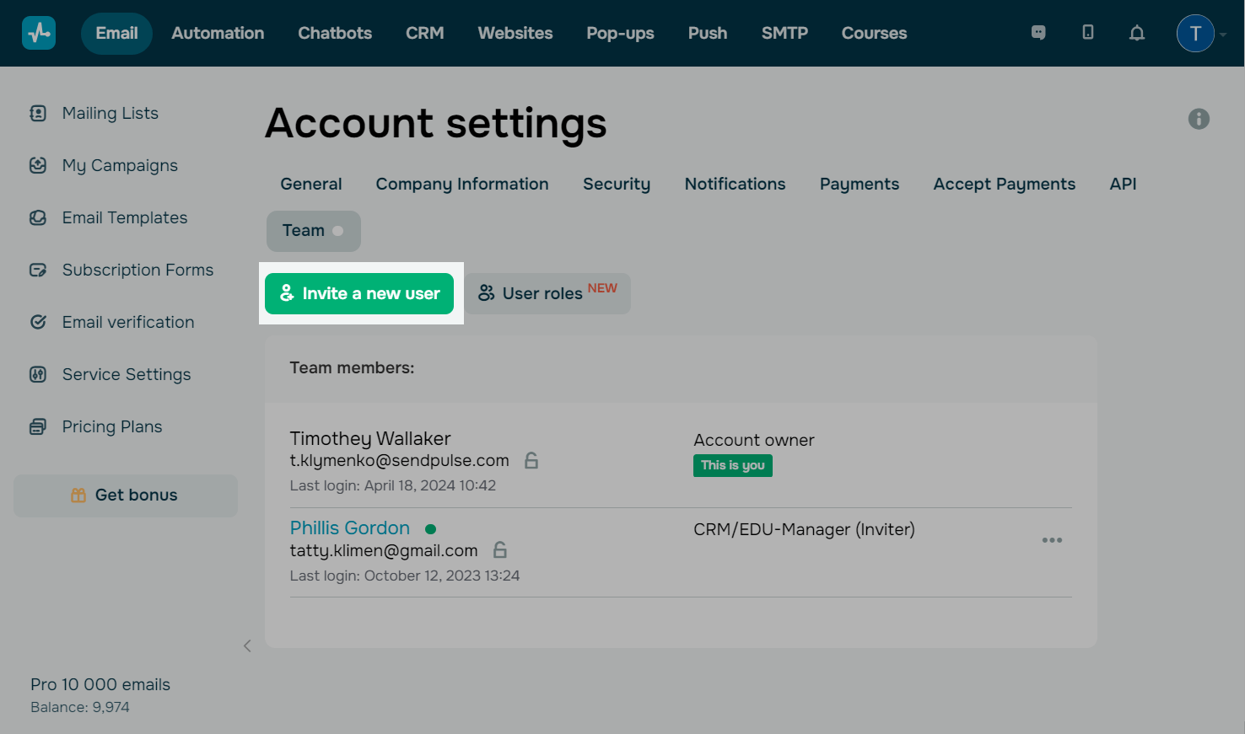This screenshot has width=1245, height=734.
Task: Open Phillis Gordon profile link
Action: pyautogui.click(x=350, y=528)
